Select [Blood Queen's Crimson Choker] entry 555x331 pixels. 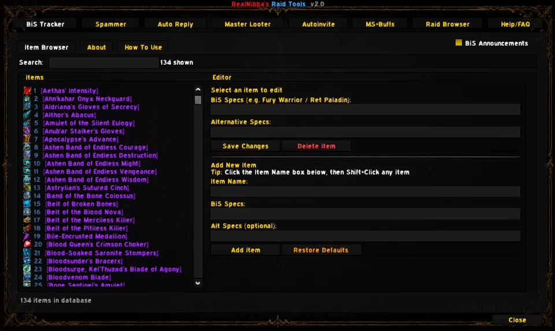point(97,244)
